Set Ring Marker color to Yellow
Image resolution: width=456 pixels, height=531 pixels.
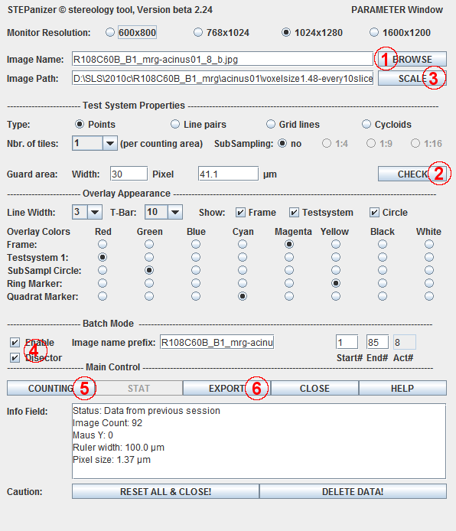(x=336, y=283)
